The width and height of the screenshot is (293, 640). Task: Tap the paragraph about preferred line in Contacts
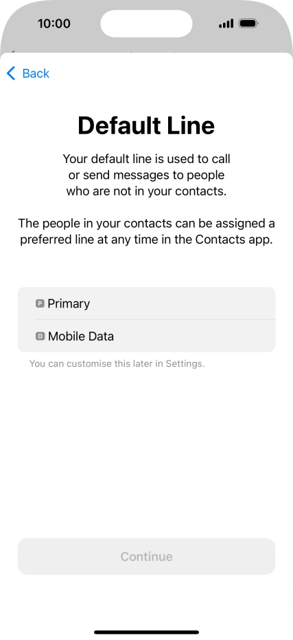pyautogui.click(x=147, y=231)
